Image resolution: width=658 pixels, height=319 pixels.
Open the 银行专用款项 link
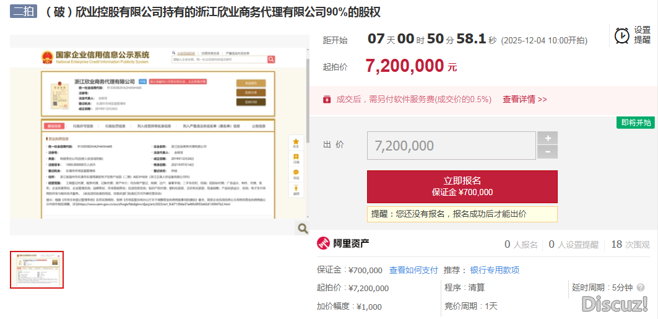coord(495,270)
